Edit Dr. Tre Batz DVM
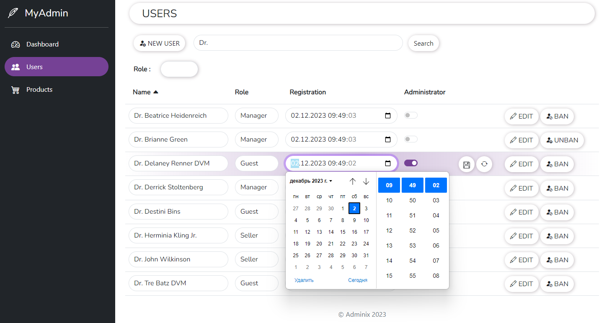 (x=521, y=284)
